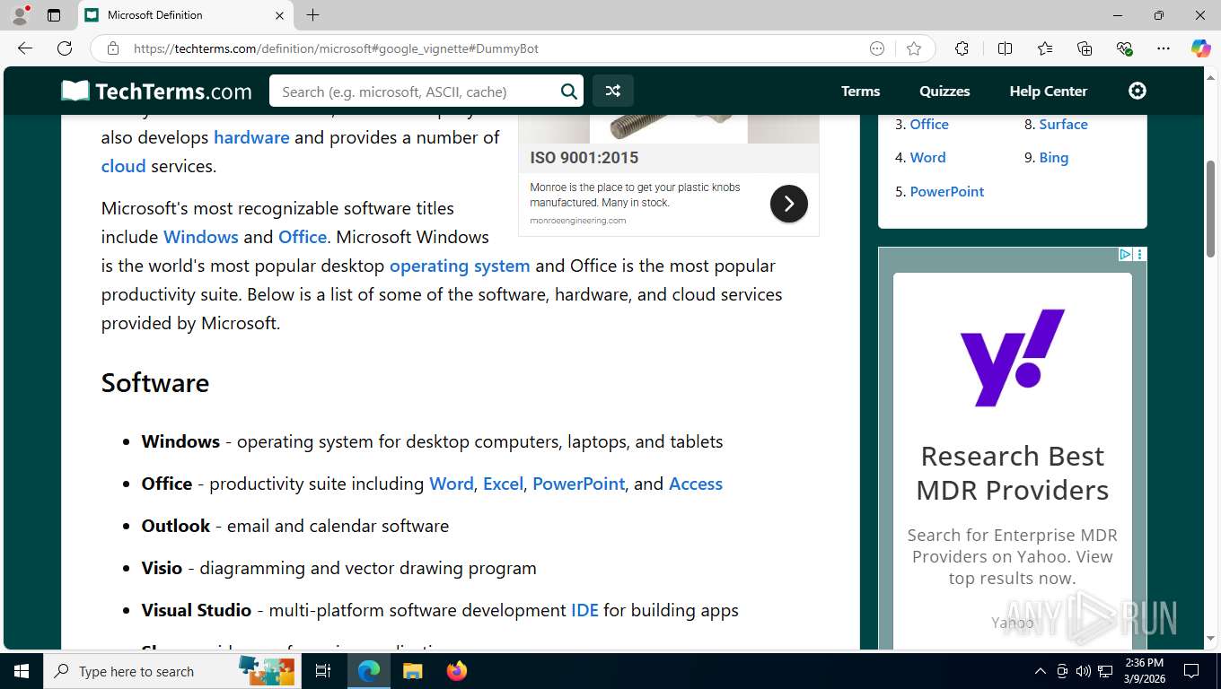Open sidebar item 4 Word link
This screenshot has height=689, width=1221.
coord(927,157)
